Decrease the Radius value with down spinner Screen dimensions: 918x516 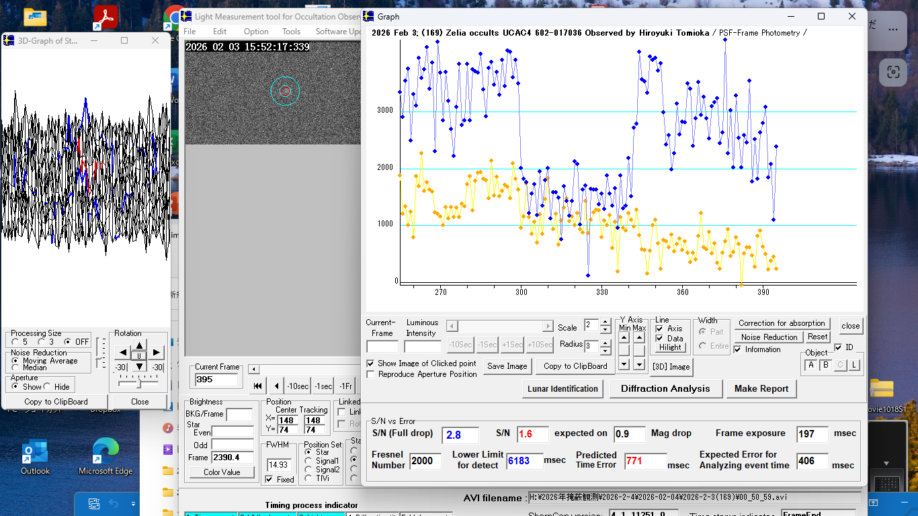coord(605,351)
